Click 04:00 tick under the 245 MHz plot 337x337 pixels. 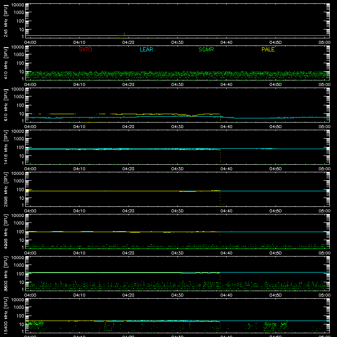[30, 43]
